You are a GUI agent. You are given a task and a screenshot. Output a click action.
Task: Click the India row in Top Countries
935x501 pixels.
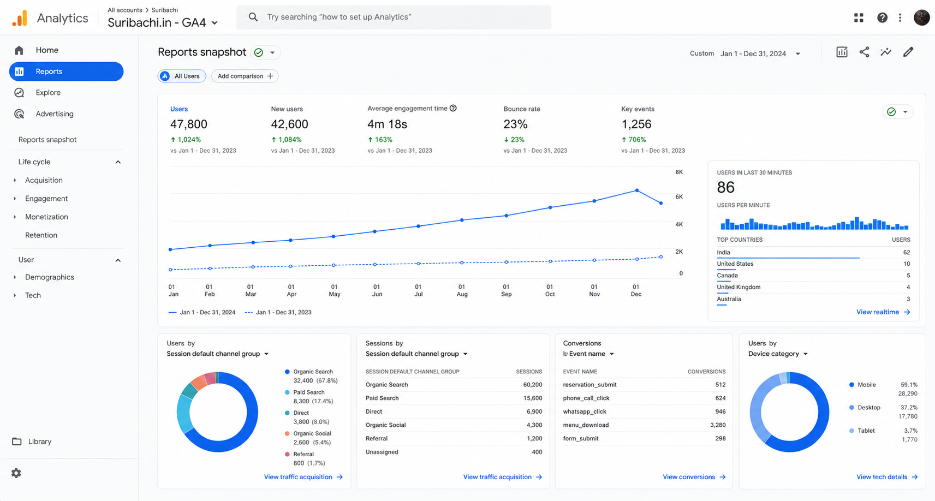(813, 253)
